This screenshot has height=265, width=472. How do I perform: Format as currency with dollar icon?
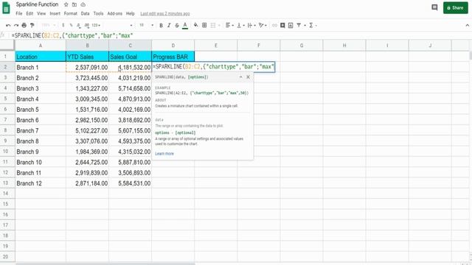pos(63,25)
